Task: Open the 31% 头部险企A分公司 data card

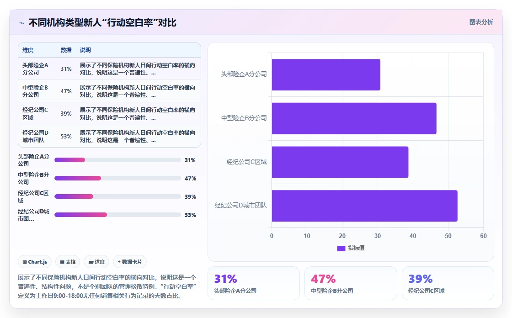Action: click(254, 283)
